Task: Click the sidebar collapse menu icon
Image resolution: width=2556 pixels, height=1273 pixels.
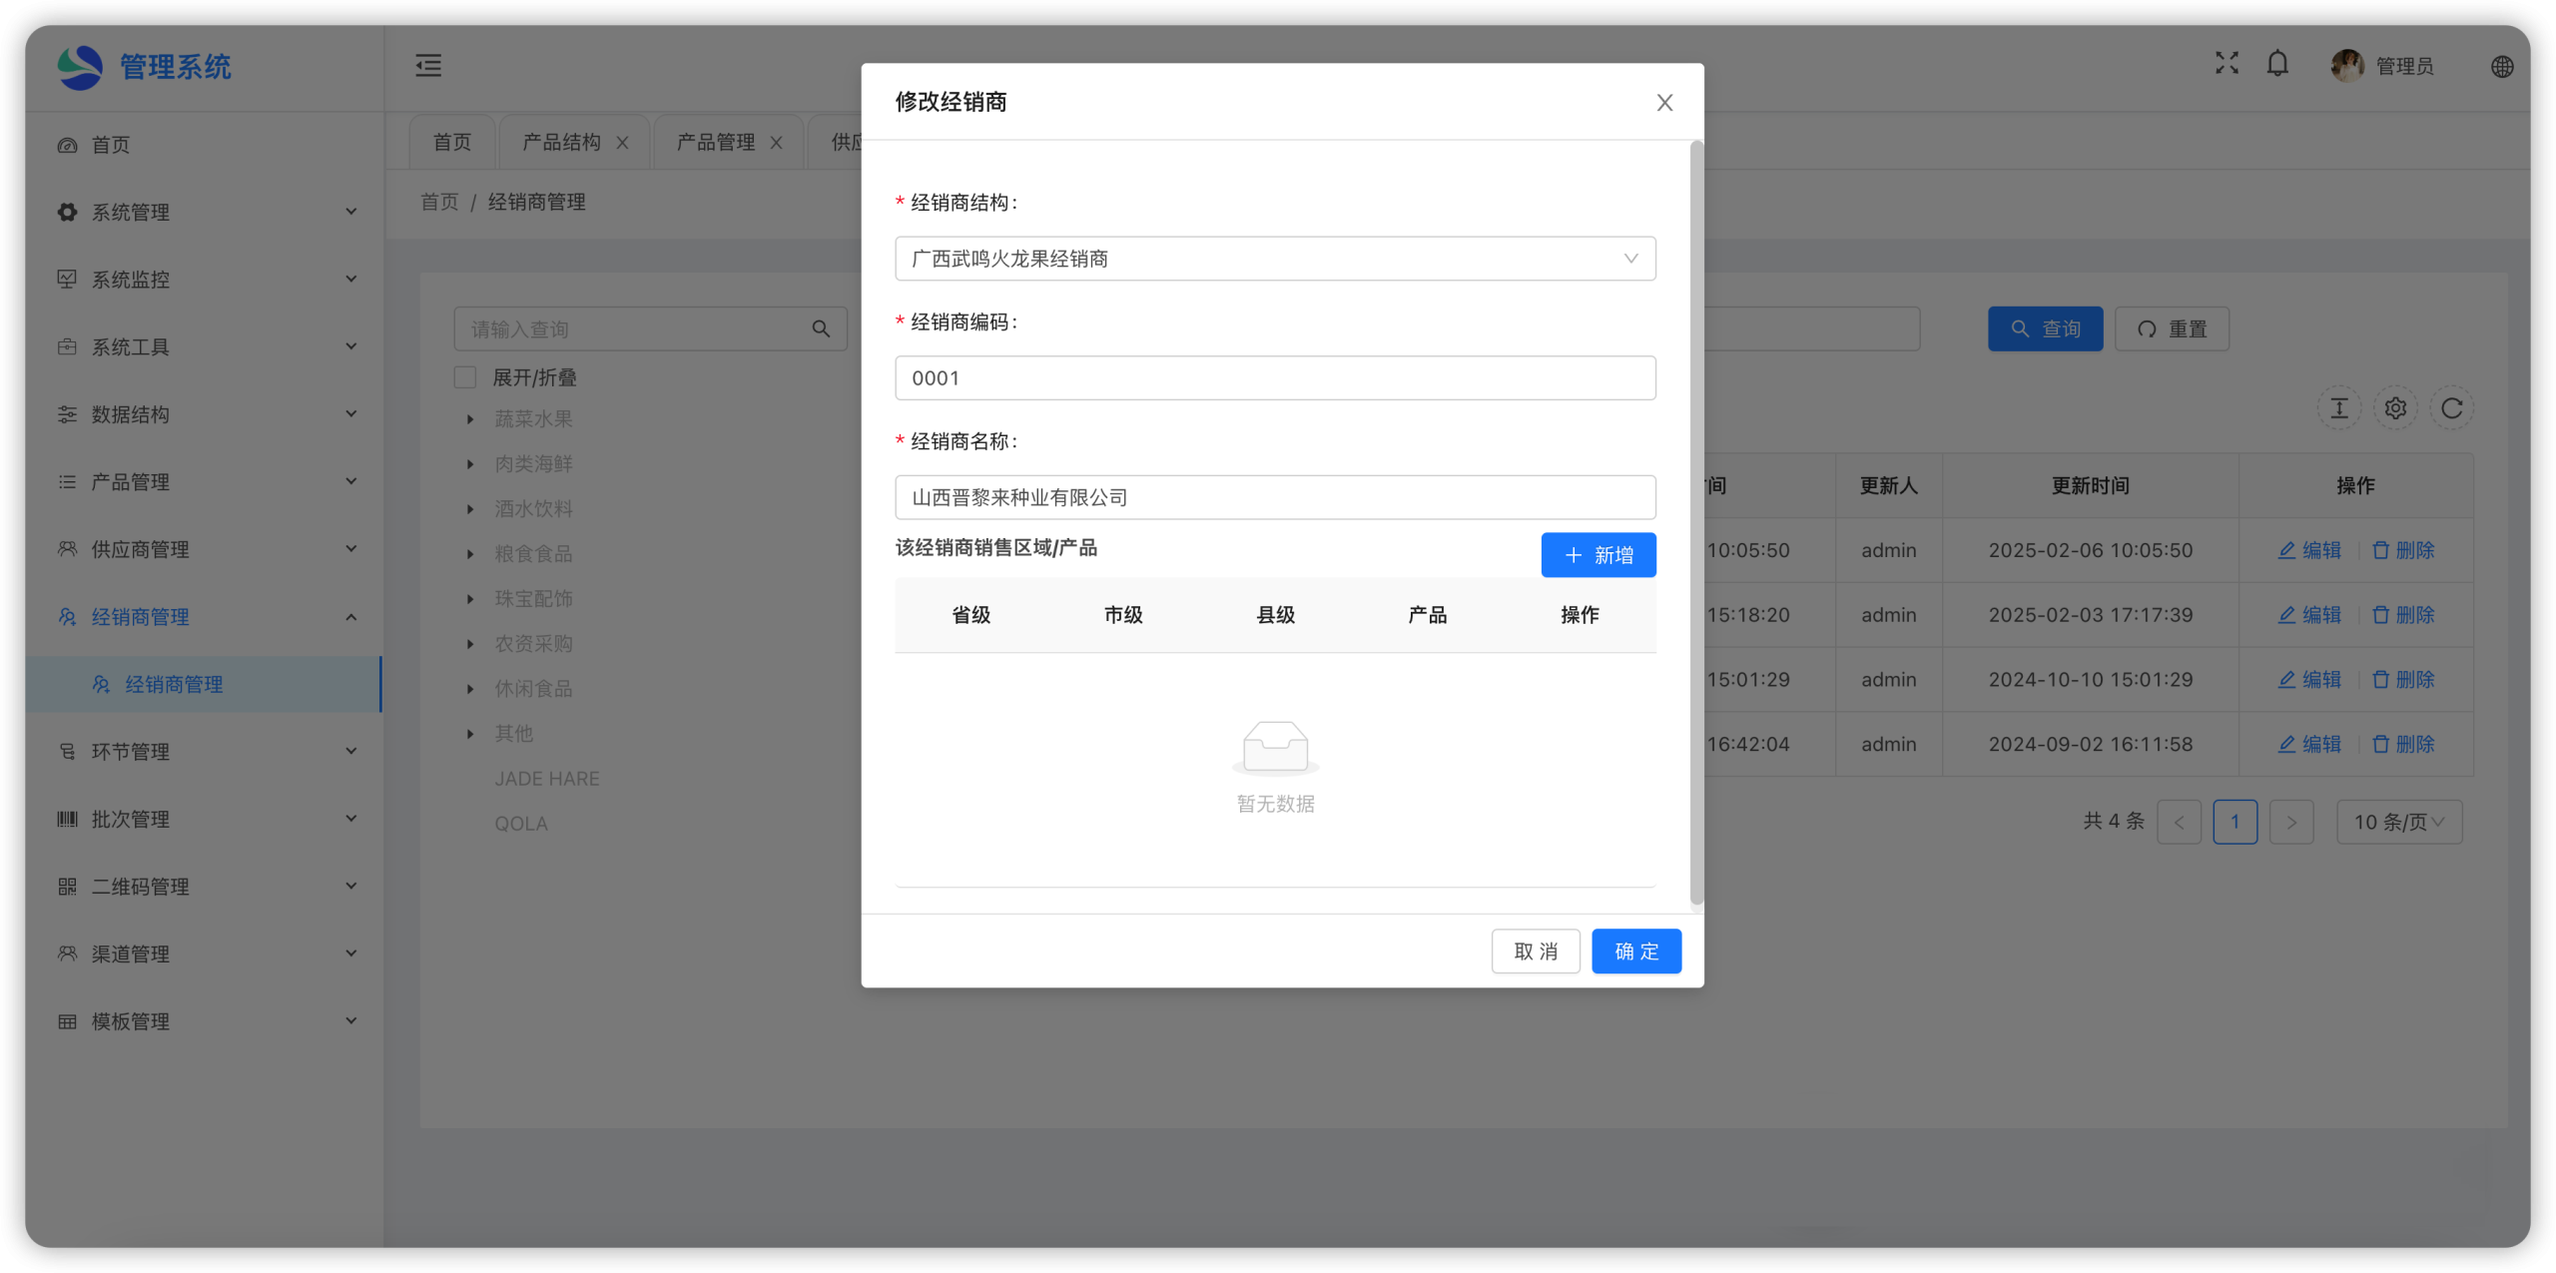Action: 428,66
